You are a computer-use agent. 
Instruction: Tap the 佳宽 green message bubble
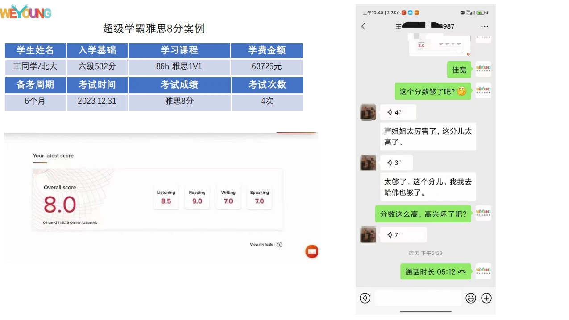[x=459, y=70]
